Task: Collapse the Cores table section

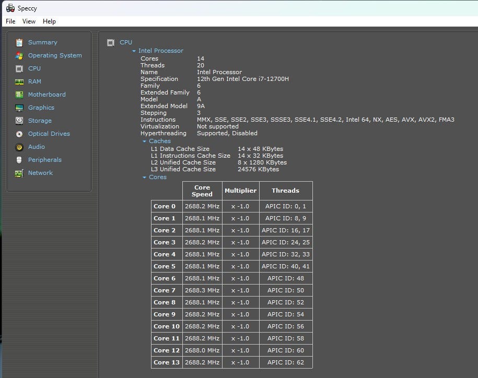Action: (145, 178)
